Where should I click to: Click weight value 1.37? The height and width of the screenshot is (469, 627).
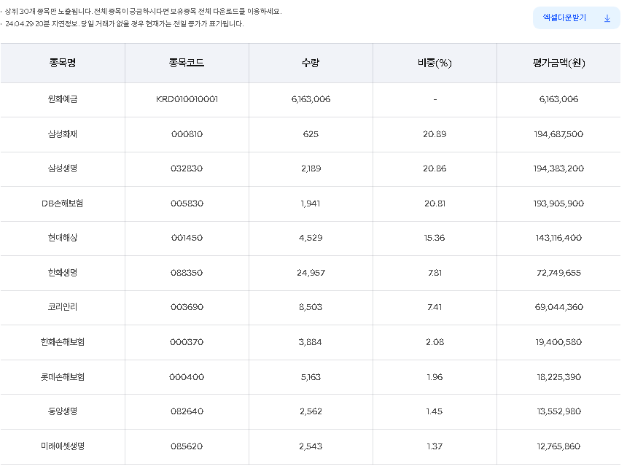click(435, 446)
